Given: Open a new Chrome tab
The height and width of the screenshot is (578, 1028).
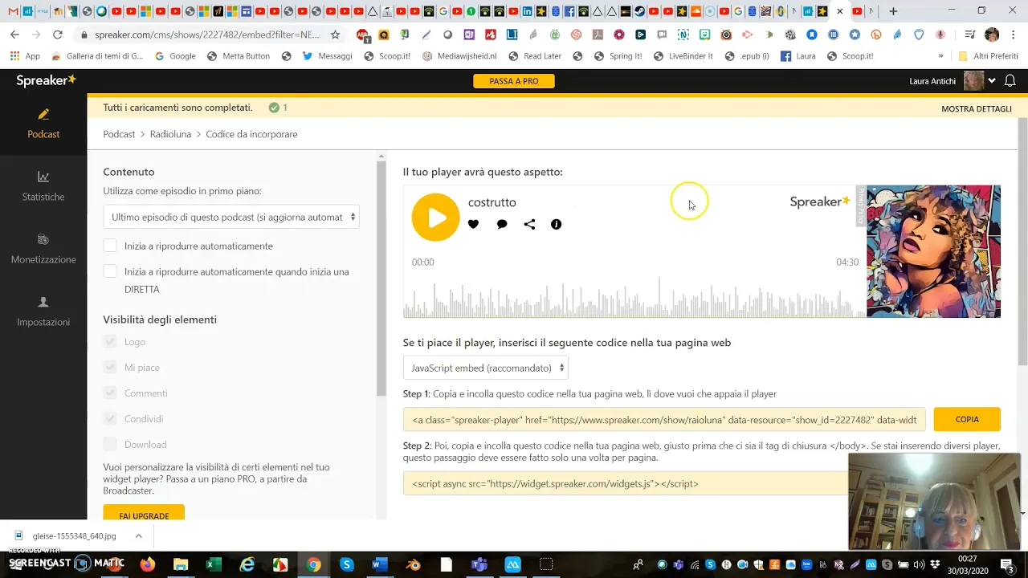Looking at the screenshot, I should click(x=893, y=11).
